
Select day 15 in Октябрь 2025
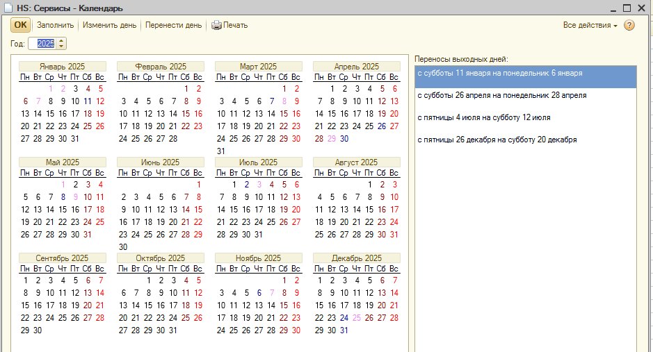coord(148,305)
